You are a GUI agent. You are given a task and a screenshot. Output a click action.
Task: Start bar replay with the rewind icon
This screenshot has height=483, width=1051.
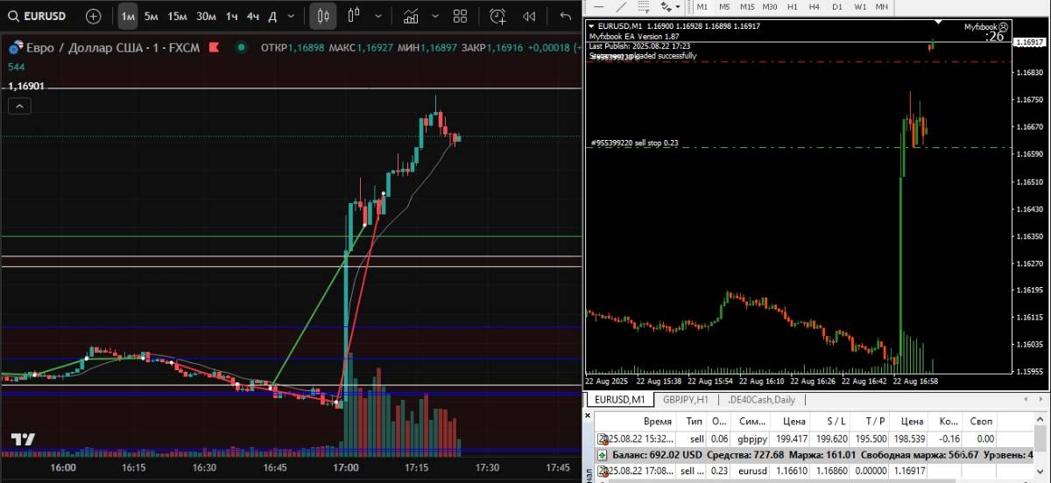(529, 16)
